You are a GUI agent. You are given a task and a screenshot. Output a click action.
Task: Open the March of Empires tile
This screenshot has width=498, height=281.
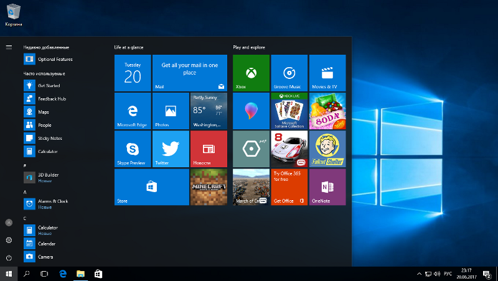(251, 187)
